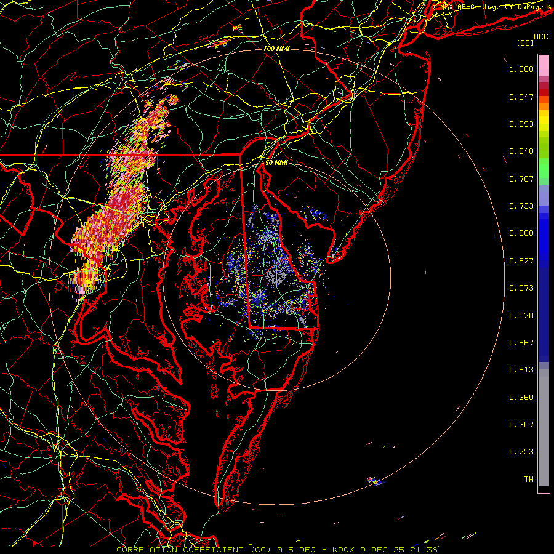Click the DCC label above the legend
554x554 pixels.
coord(540,37)
